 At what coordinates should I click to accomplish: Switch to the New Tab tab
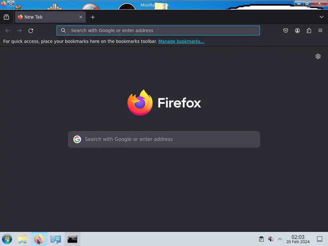50,17
